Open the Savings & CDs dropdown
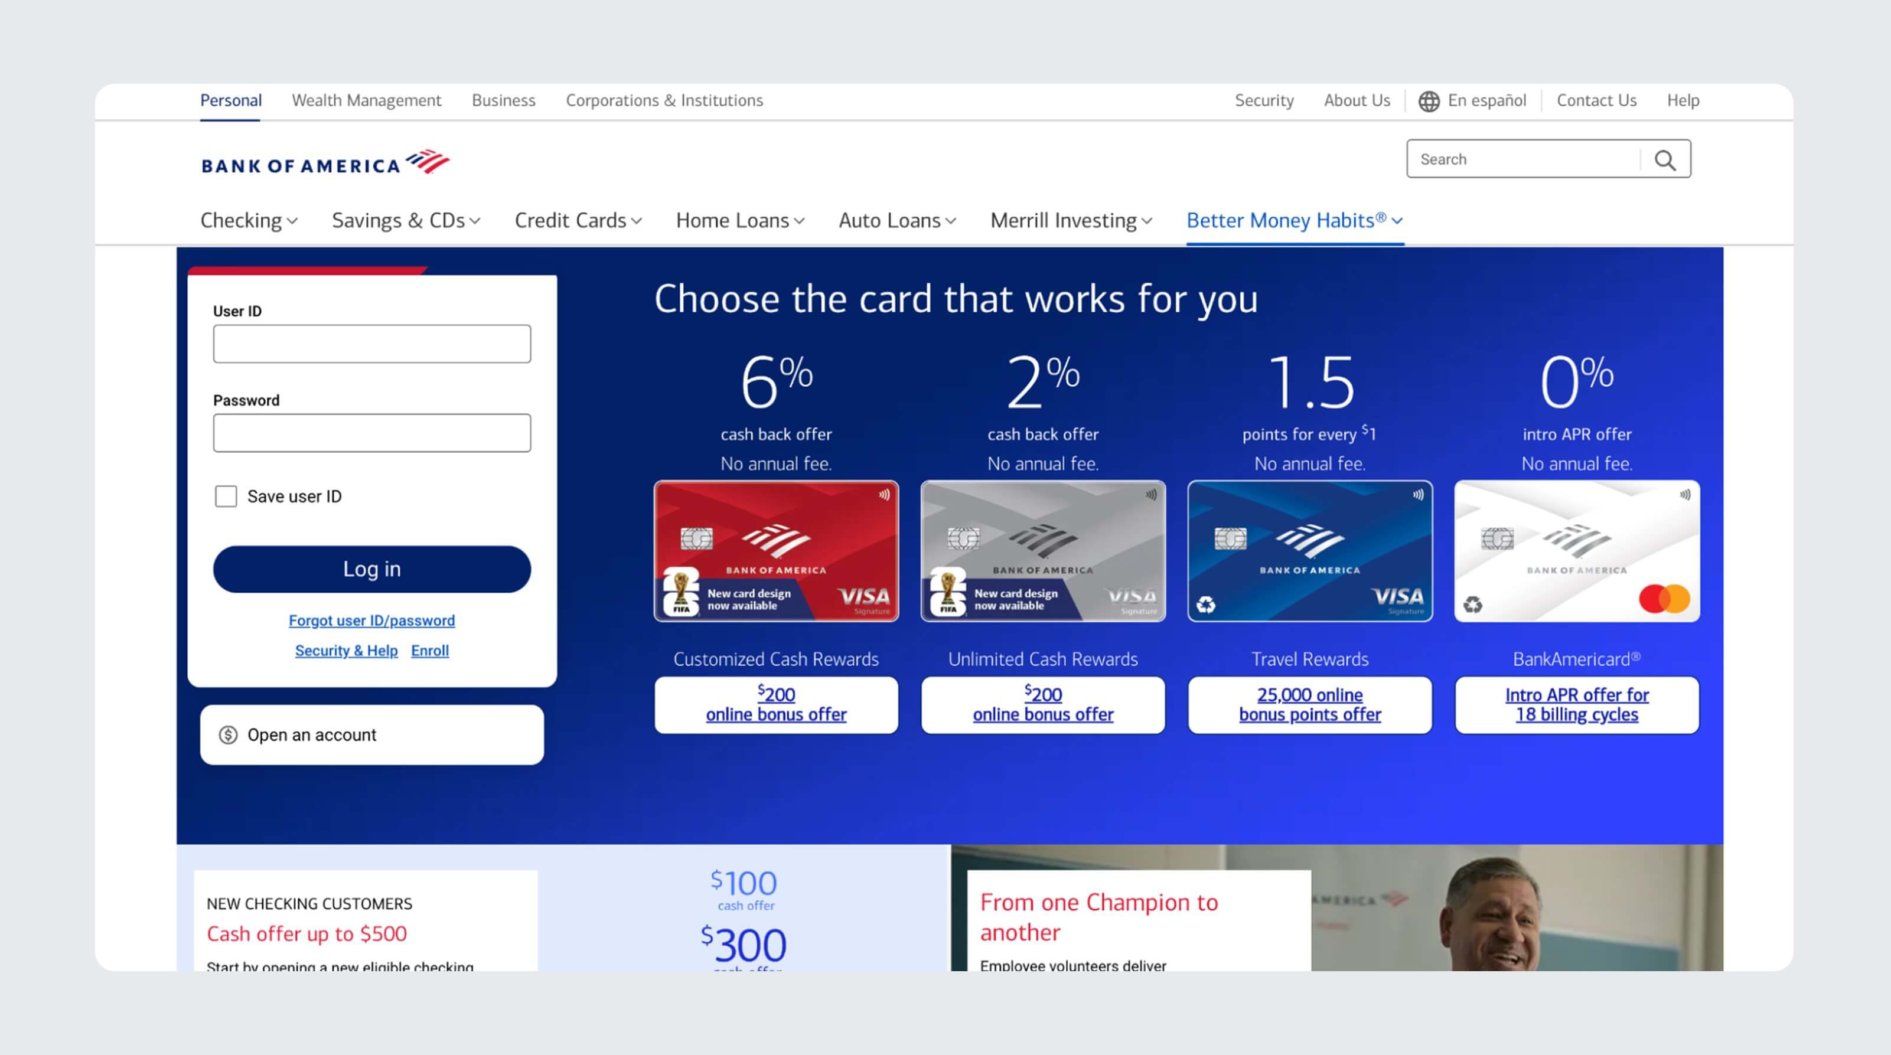The image size is (1891, 1055). (406, 220)
